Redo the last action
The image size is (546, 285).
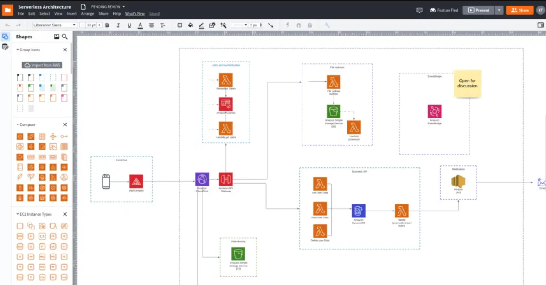tap(19, 25)
